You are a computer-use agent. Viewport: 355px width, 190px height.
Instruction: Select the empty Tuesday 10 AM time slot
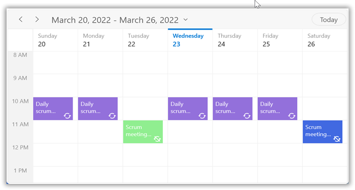pyautogui.click(x=145, y=109)
